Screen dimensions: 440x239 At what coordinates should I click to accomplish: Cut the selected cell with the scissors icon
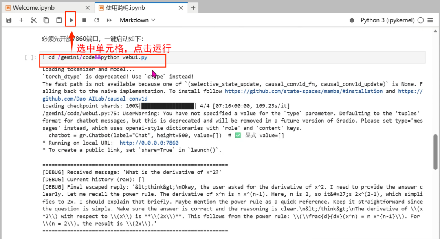point(34,20)
